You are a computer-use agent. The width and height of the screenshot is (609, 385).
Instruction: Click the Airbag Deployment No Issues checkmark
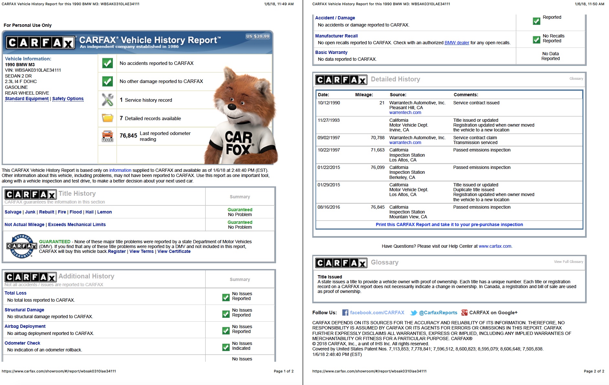point(226,331)
